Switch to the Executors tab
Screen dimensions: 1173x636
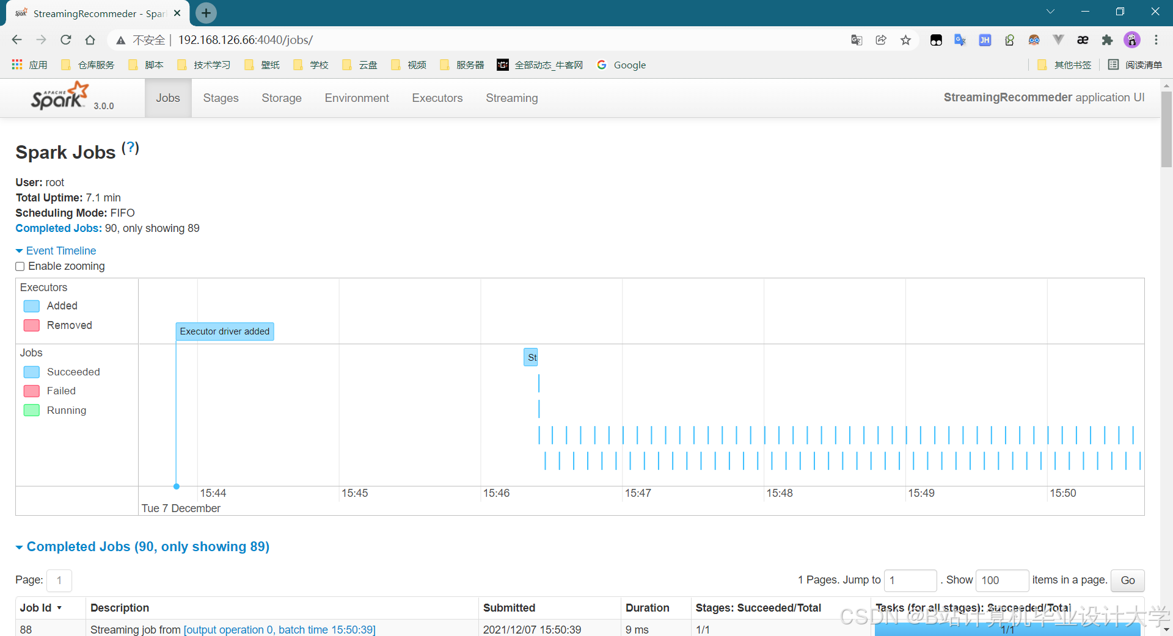point(437,98)
